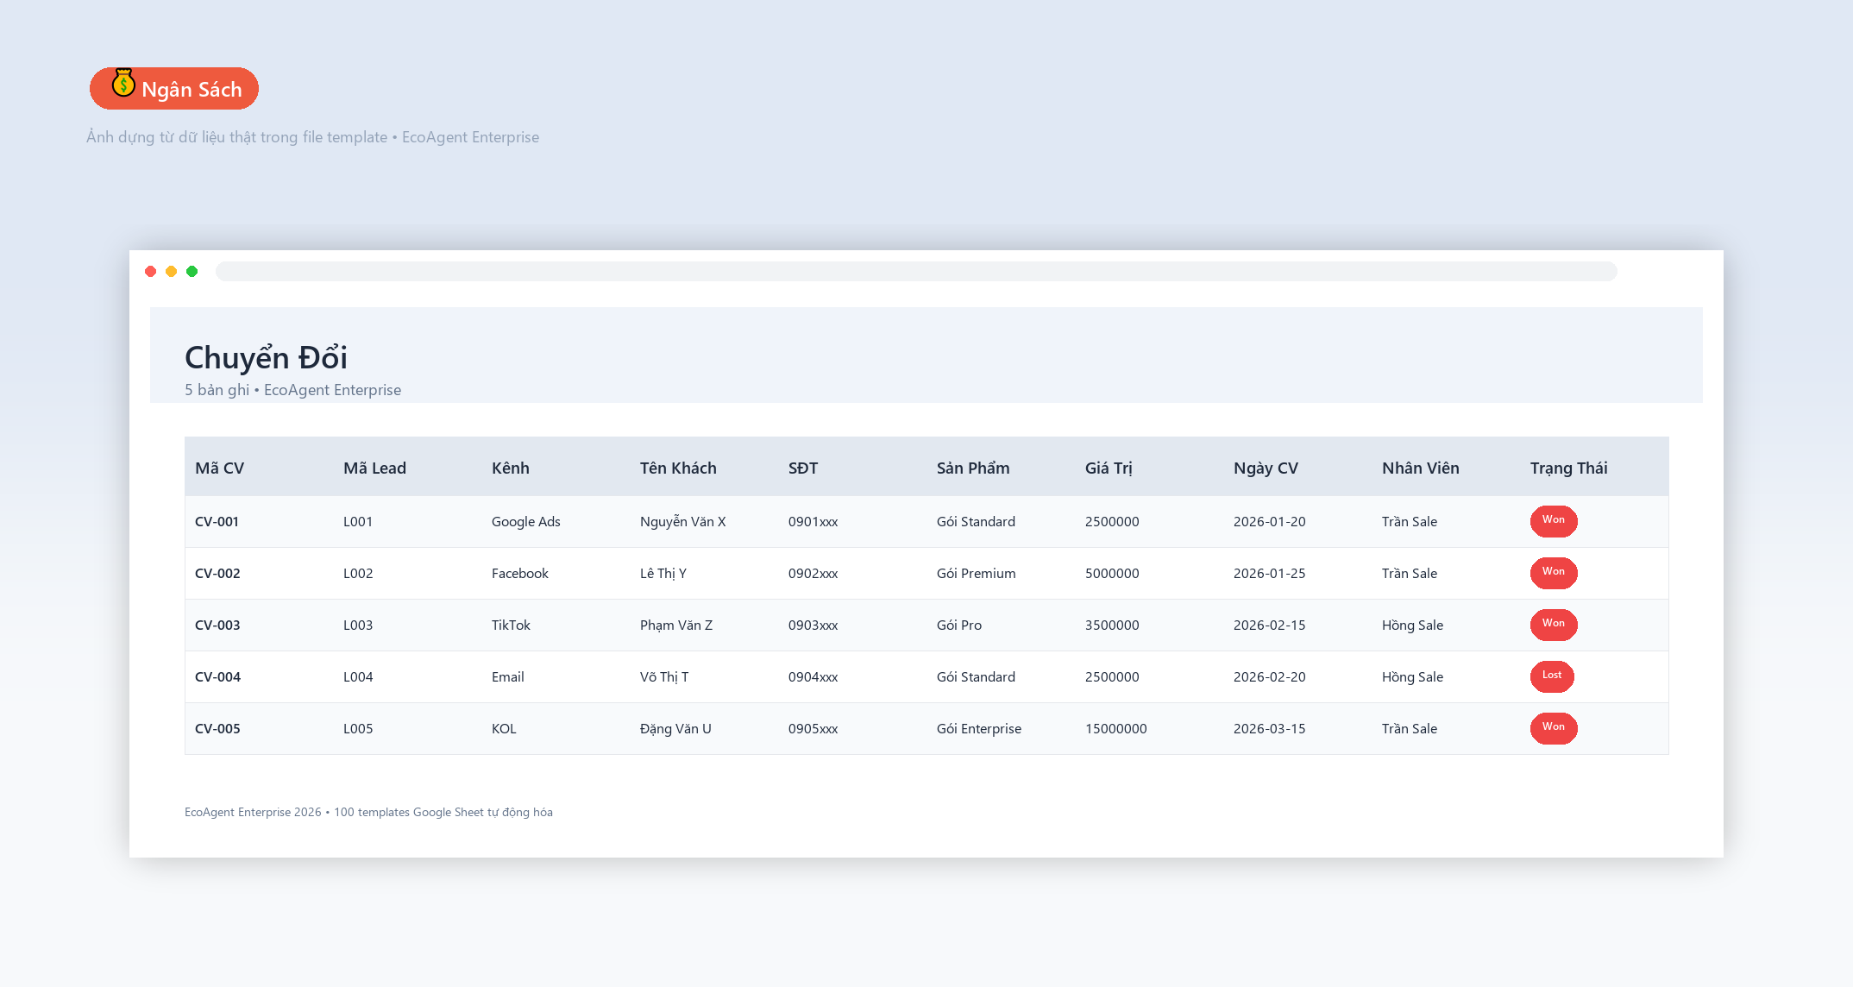The width and height of the screenshot is (1853, 987).
Task: Select the CV-002 row code
Action: coord(217,573)
